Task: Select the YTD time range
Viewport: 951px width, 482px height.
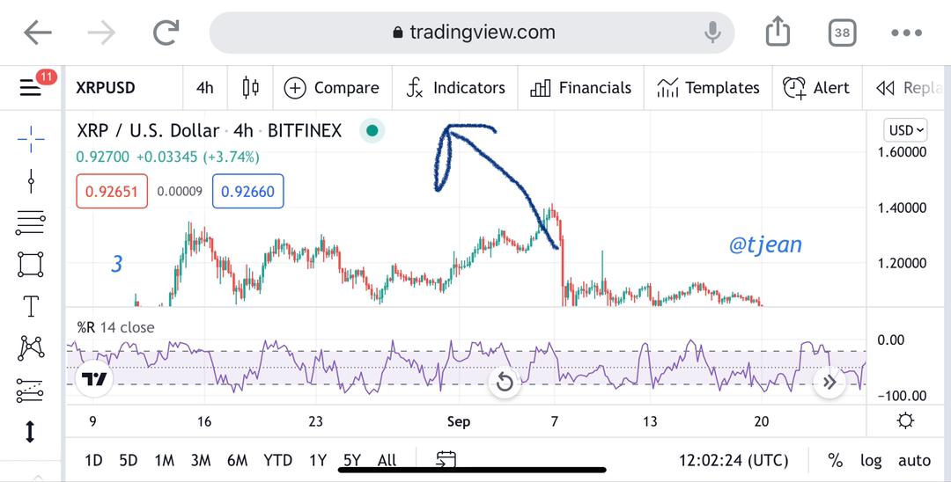Action: (277, 460)
